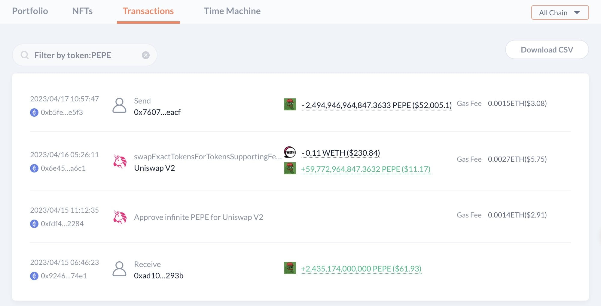Select the timestamp 2023/04/16 05:26:11
The image size is (601, 306).
click(x=65, y=155)
